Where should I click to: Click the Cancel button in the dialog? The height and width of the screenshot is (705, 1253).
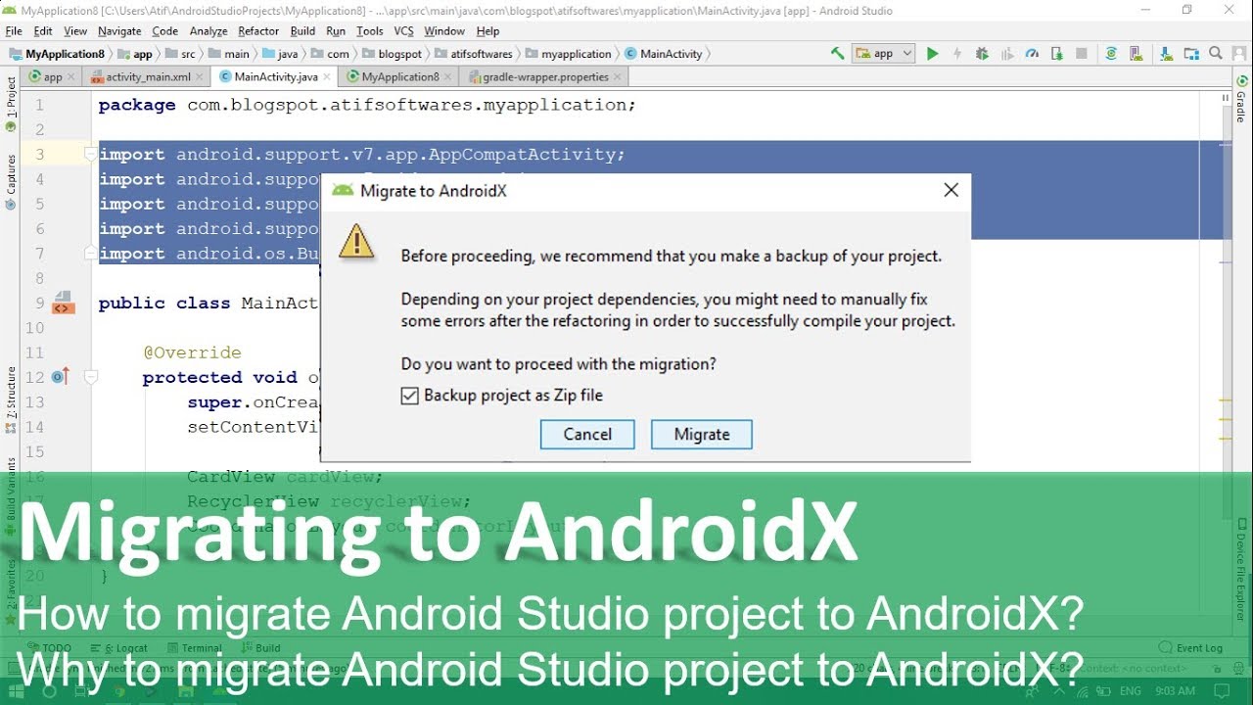587,435
